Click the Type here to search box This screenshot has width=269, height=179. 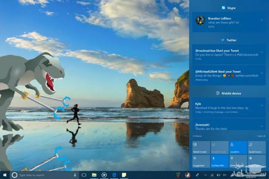44,175
